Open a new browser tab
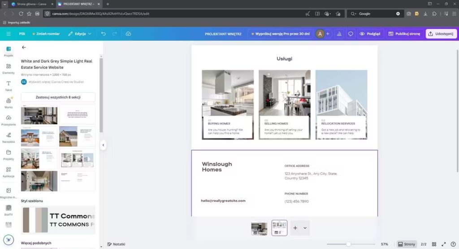The width and height of the screenshot is (459, 249). point(108,4)
